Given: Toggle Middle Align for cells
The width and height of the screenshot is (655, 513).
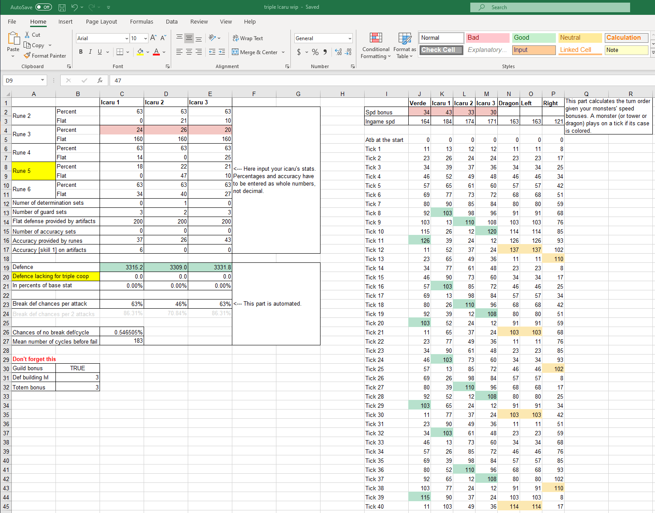Looking at the screenshot, I should coord(189,38).
